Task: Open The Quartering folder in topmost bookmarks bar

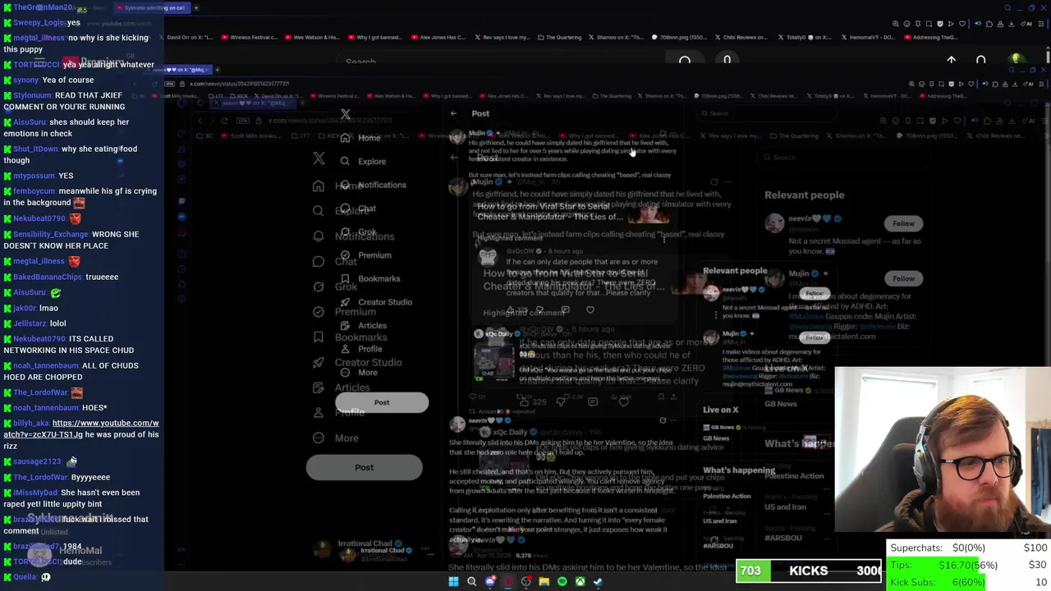Action: tap(560, 38)
